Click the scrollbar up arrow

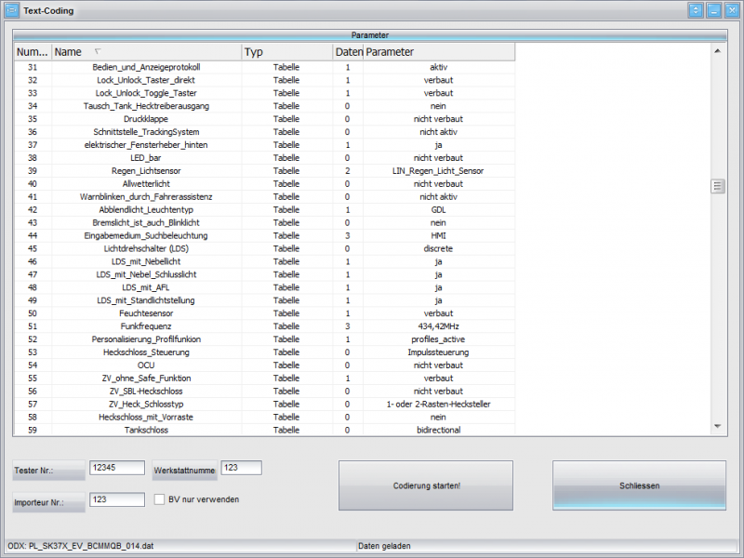point(717,51)
